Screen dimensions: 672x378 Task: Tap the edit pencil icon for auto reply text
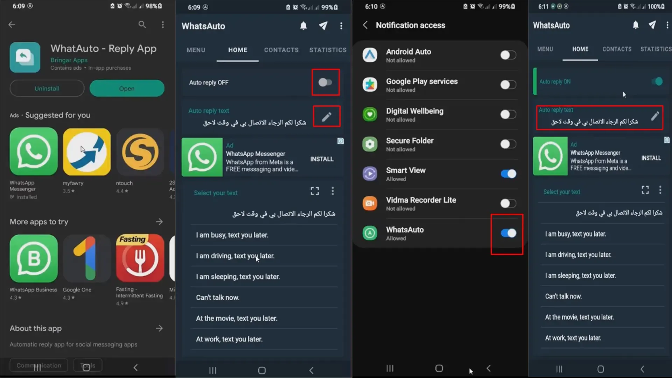coord(326,117)
